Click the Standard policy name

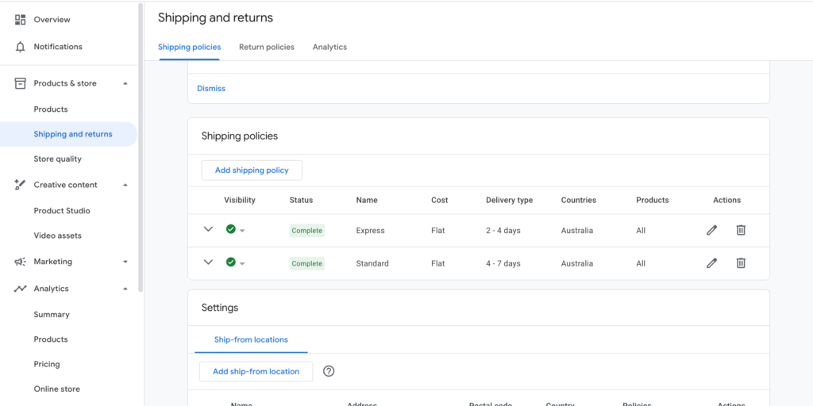pyautogui.click(x=372, y=263)
